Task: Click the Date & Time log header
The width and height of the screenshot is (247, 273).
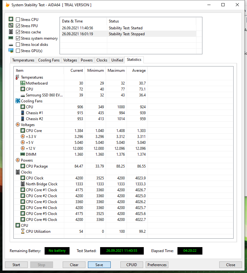Action: 83,21
